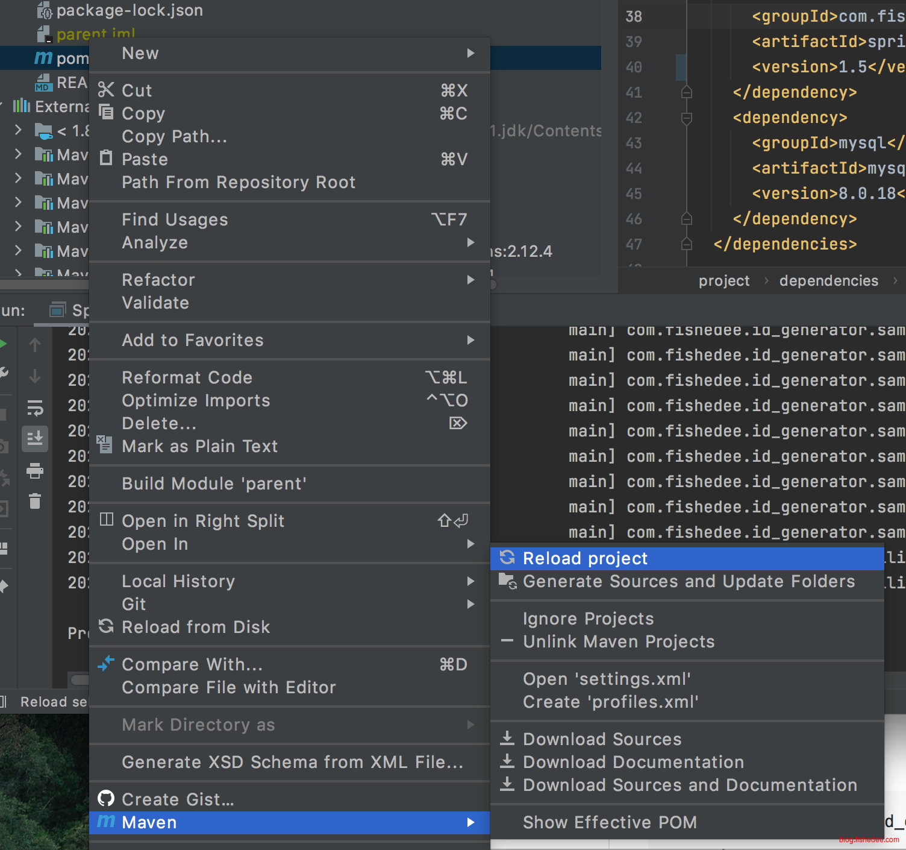Select package-lock.json in the project tree
This screenshot has width=906, height=850.
129,10
